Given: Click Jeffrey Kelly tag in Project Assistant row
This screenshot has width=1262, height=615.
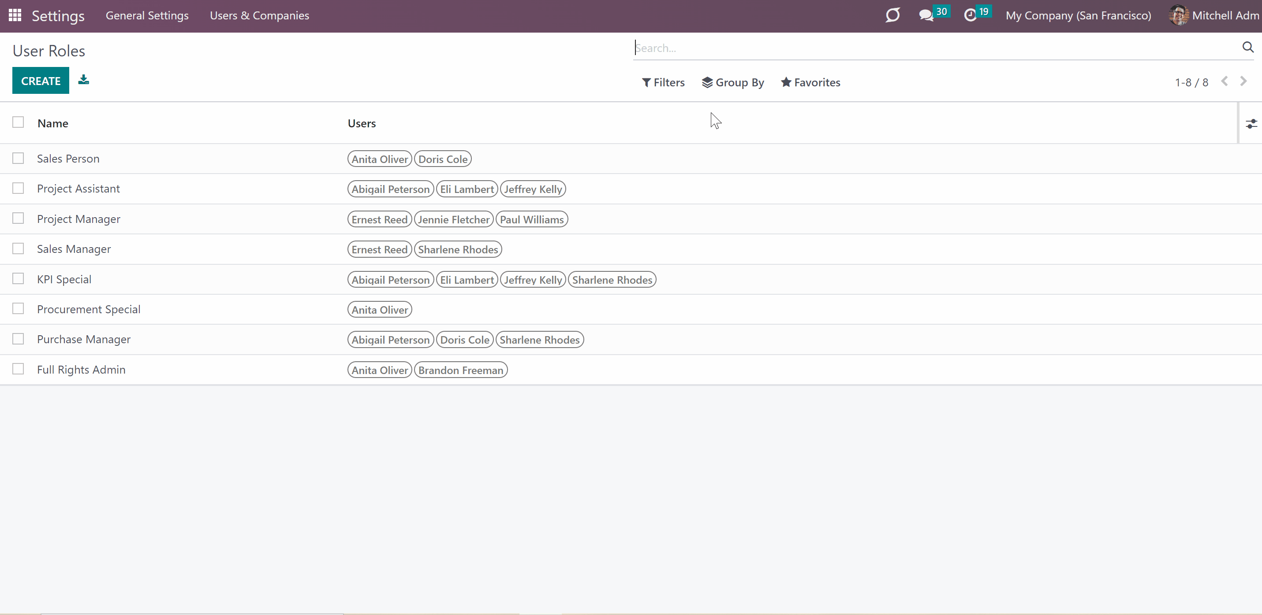Looking at the screenshot, I should pyautogui.click(x=533, y=189).
